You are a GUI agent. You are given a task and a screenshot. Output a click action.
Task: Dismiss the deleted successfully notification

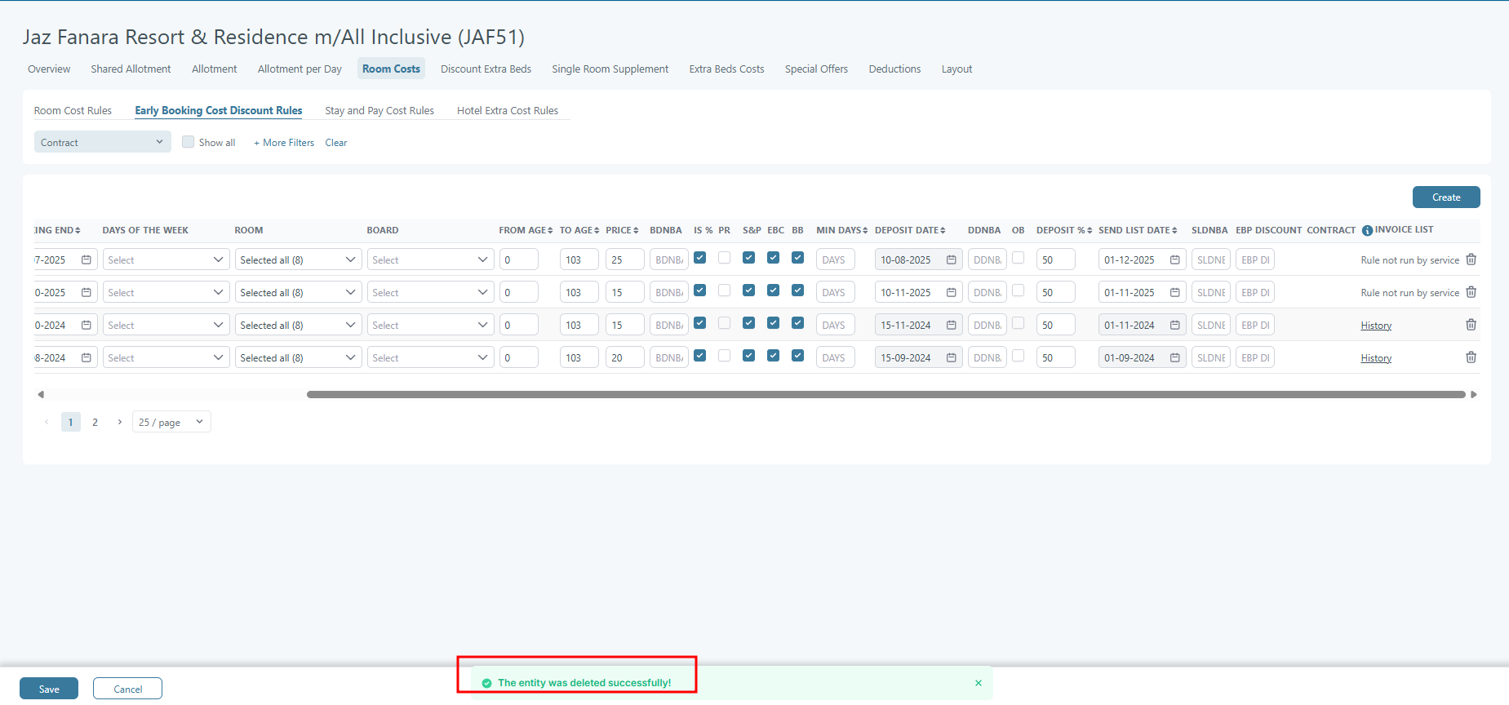(978, 683)
